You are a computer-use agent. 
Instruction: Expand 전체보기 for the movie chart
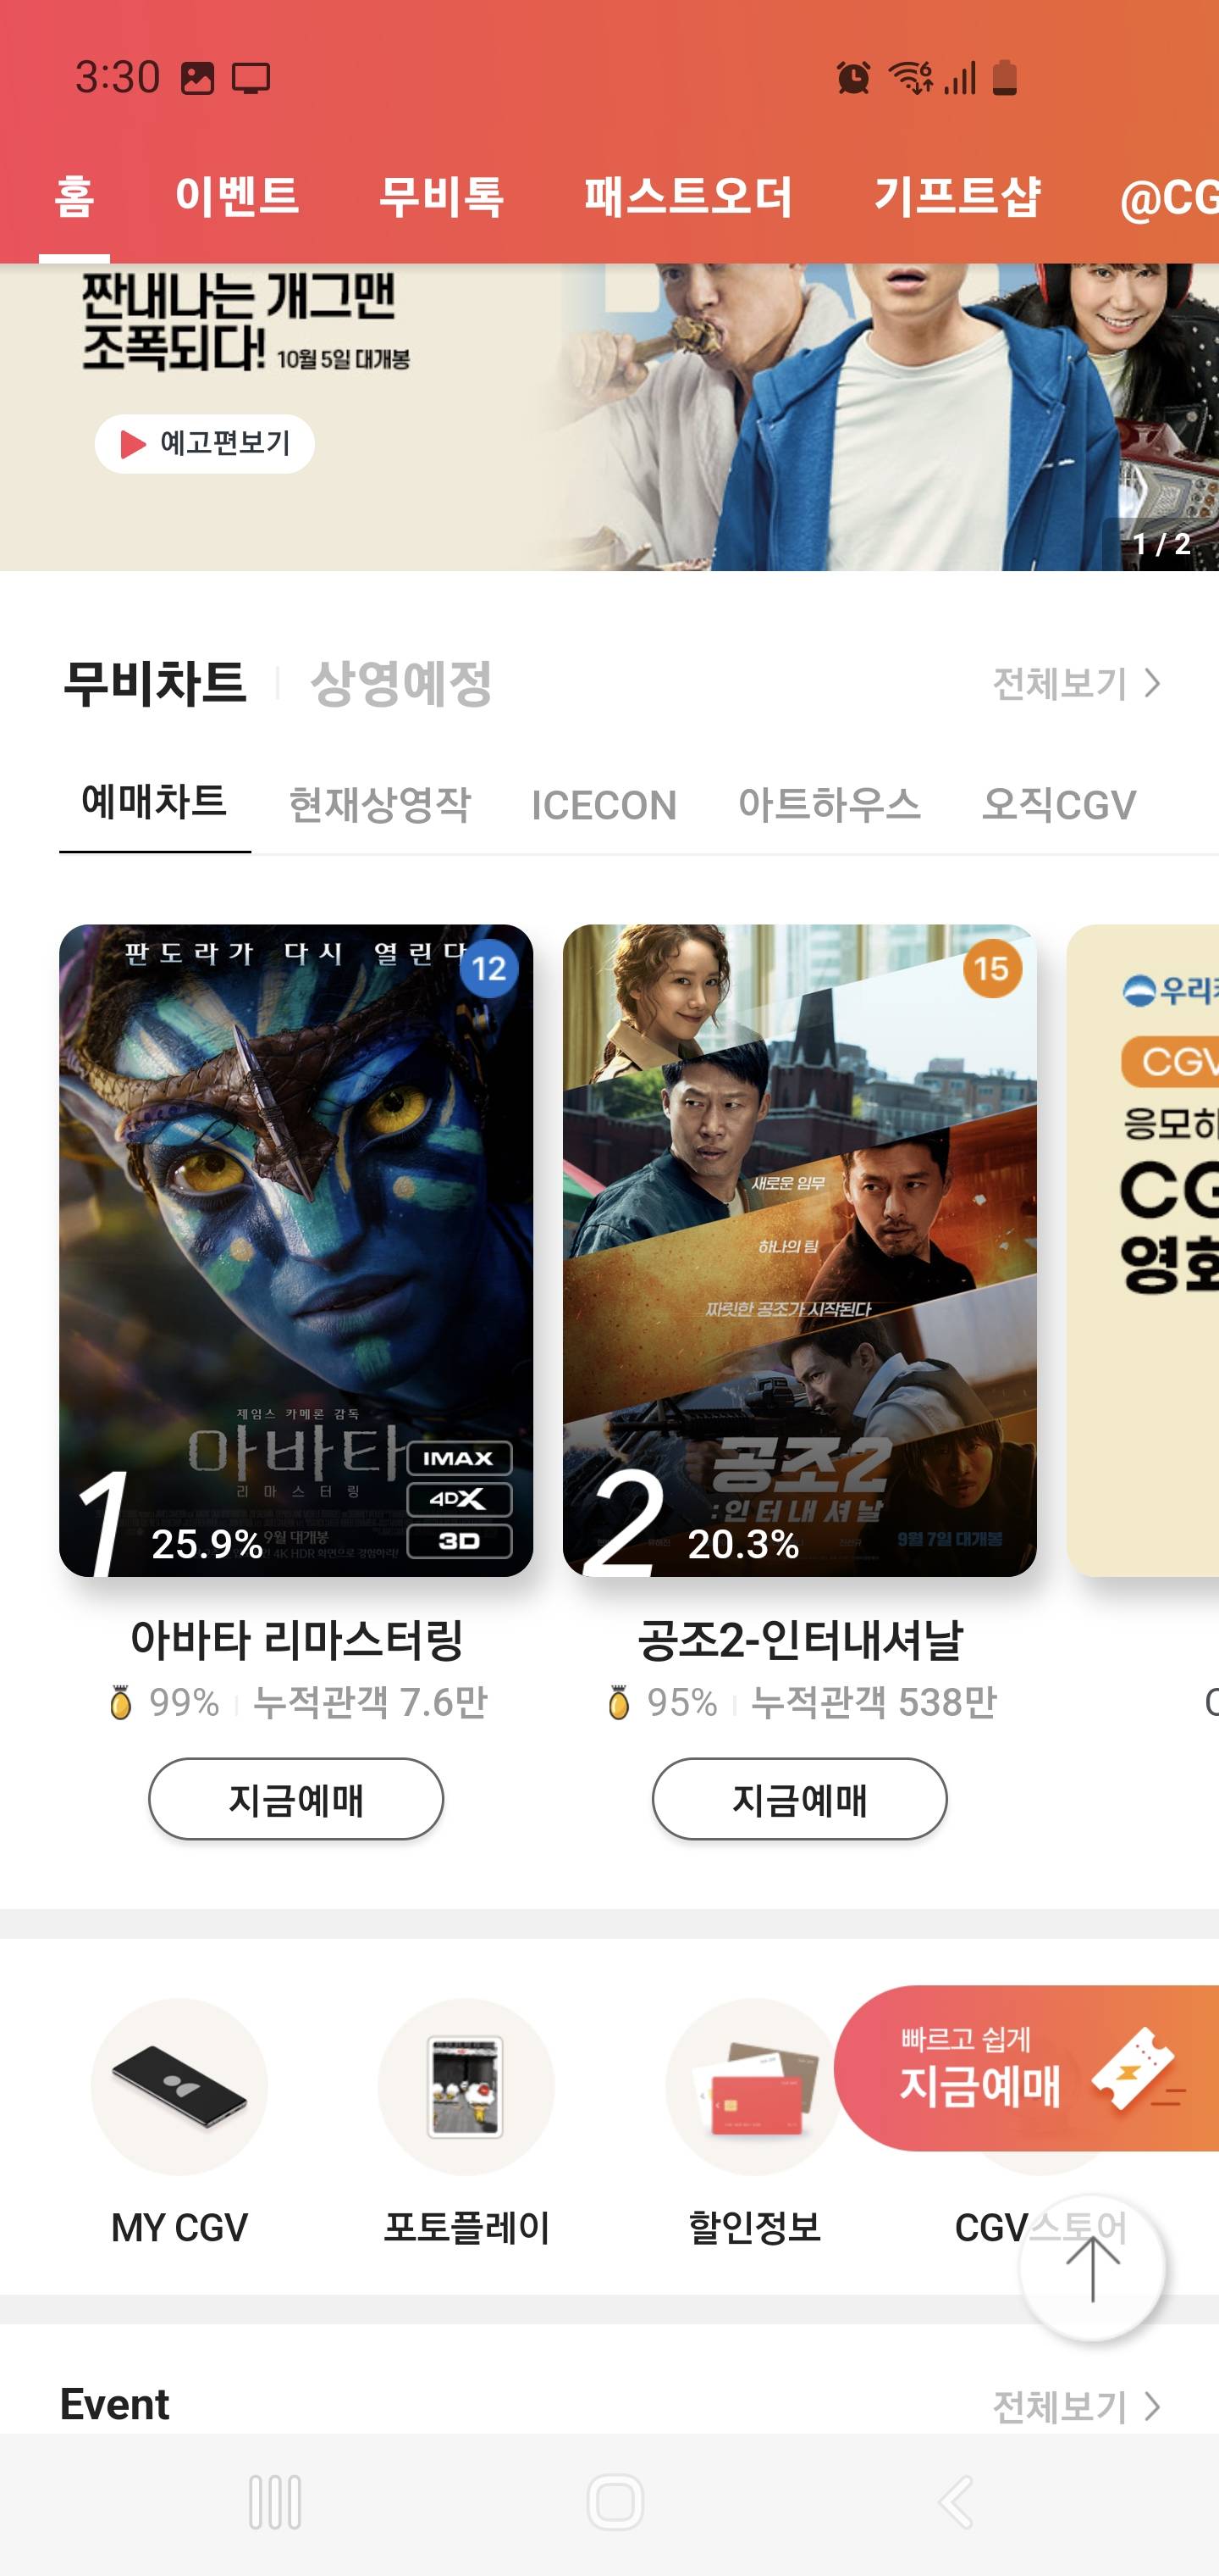click(x=1076, y=683)
